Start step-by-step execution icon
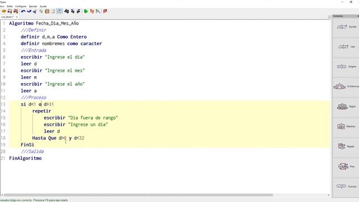The height and width of the screenshot is (202, 359). 92,11
